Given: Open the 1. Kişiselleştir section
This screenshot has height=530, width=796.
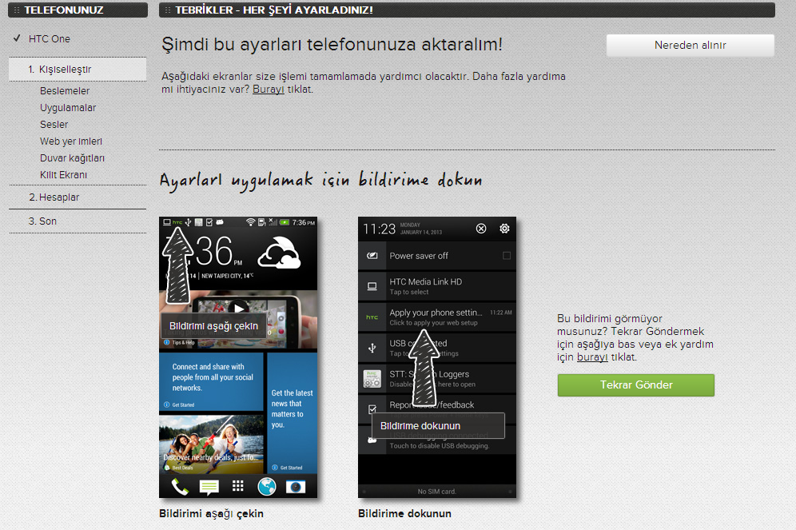Looking at the screenshot, I should click(x=78, y=70).
